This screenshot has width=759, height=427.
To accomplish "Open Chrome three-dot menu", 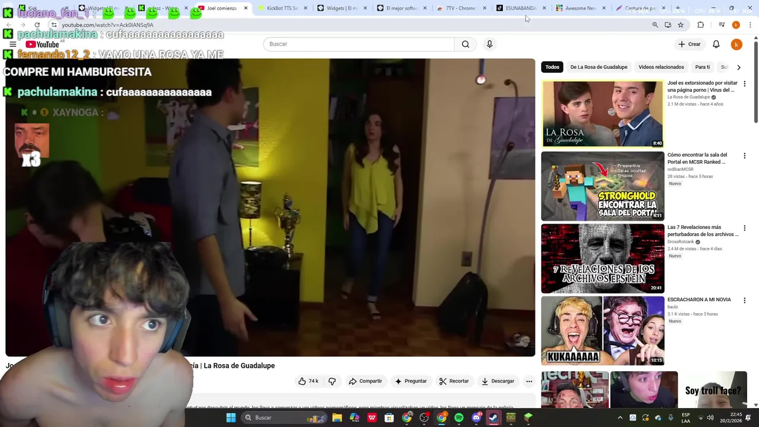I will [750, 25].
